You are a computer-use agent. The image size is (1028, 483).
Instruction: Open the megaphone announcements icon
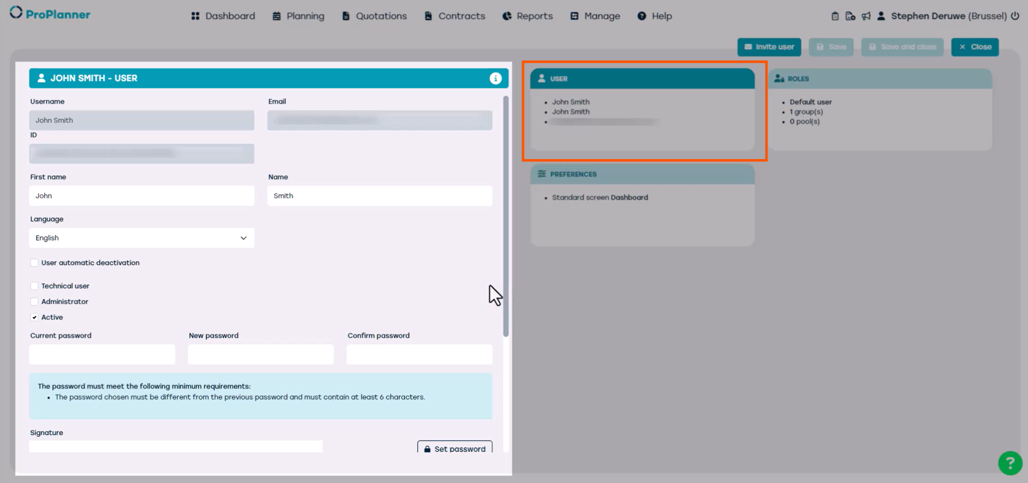coord(866,16)
